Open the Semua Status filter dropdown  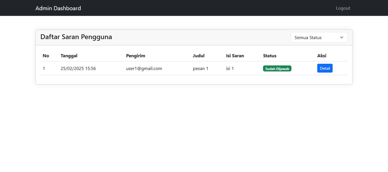click(319, 38)
